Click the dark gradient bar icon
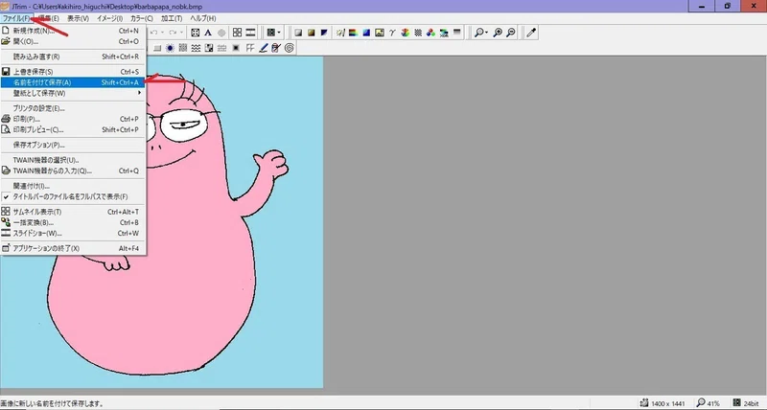Viewport: 767px width, 410px height. (457, 33)
